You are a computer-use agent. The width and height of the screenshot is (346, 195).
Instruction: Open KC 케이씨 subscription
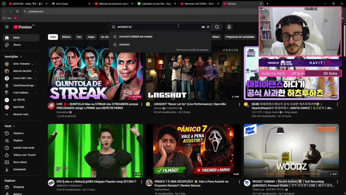pos(21,100)
